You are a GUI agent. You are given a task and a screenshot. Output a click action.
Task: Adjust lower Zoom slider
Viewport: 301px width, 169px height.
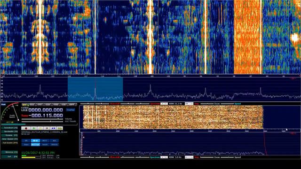pyautogui.click(x=207, y=157)
